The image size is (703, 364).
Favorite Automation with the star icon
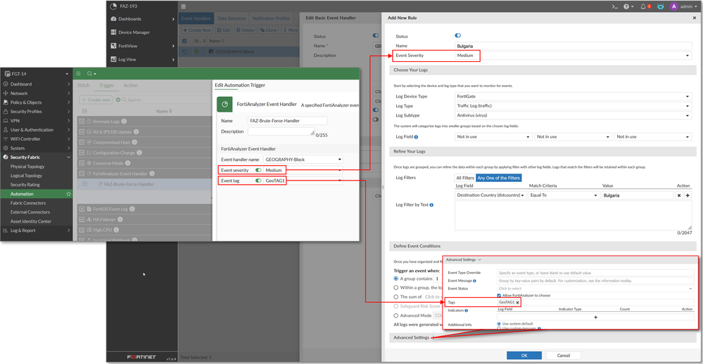click(x=68, y=194)
